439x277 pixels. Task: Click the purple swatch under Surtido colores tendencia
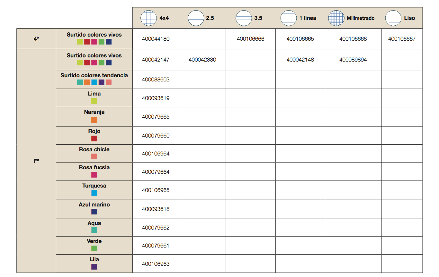102,82
